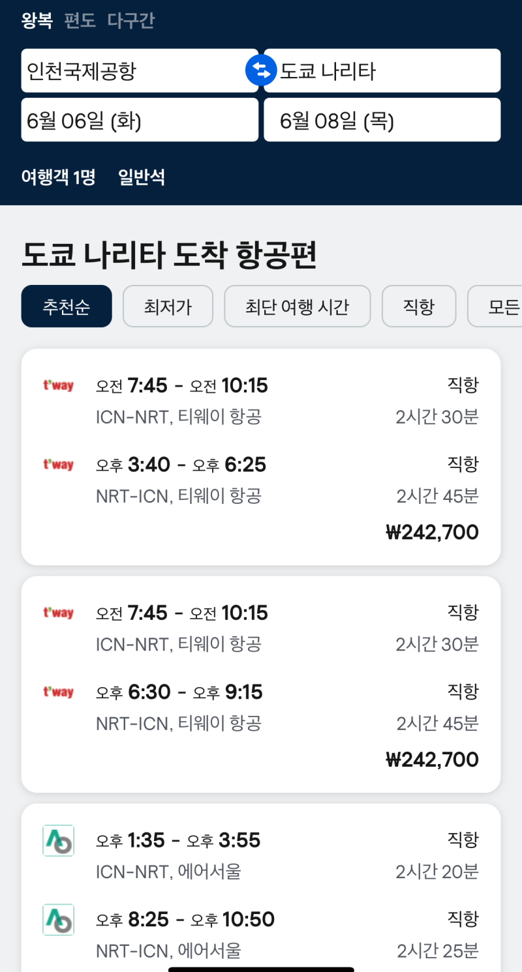Sort results by 추천순
Image resolution: width=522 pixels, height=972 pixels.
point(67,306)
